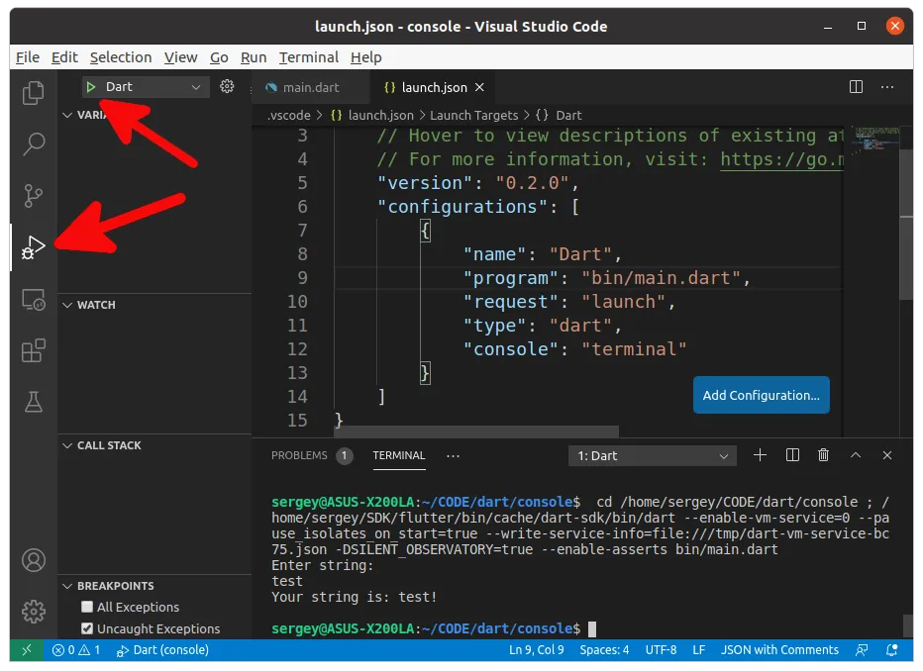Start debugging with the green play icon
Viewport: 923px width, 671px height.
pos(91,87)
